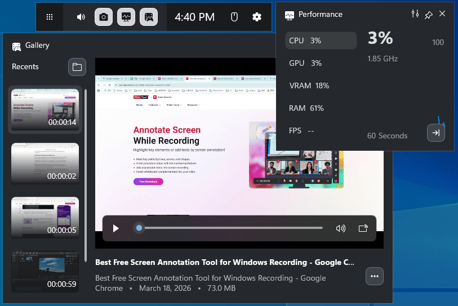Click the Performance widget title icon
The image size is (458, 306).
click(290, 15)
